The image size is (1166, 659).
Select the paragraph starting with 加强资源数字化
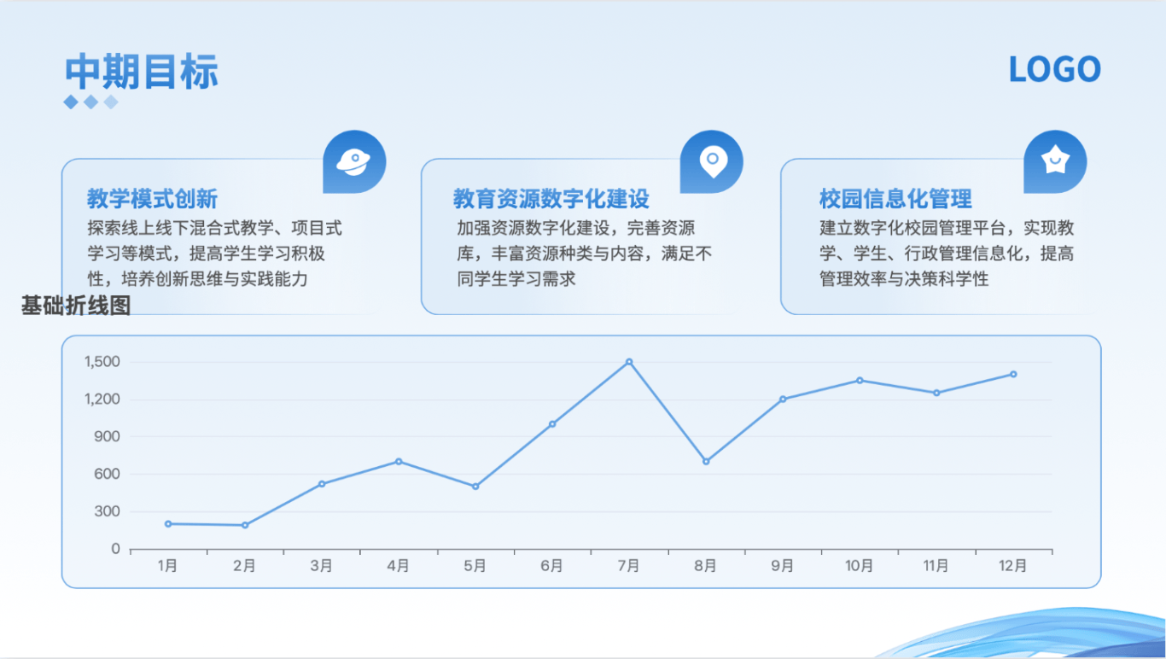coord(584,254)
